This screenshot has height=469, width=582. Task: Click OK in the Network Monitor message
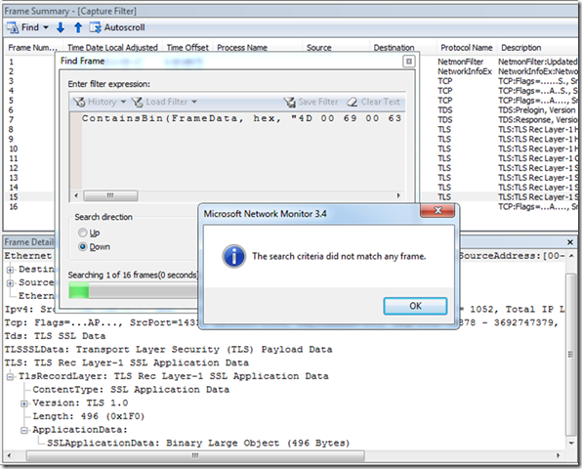coord(415,306)
